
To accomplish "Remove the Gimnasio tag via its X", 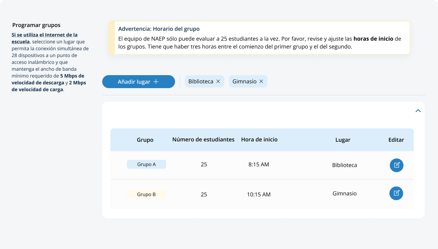I will pyautogui.click(x=261, y=82).
